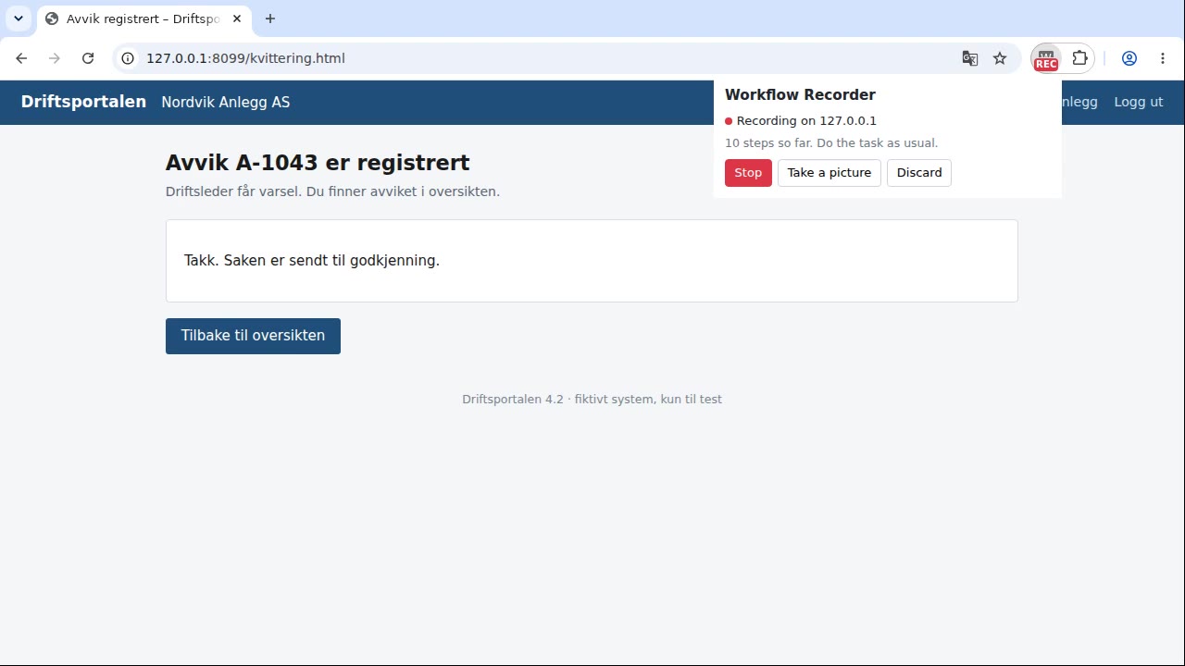
Task: Close the Avvik registrert tab
Action: 237,18
